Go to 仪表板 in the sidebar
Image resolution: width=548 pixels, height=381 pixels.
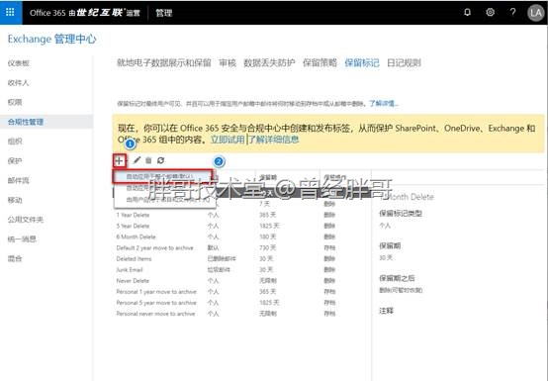19,63
